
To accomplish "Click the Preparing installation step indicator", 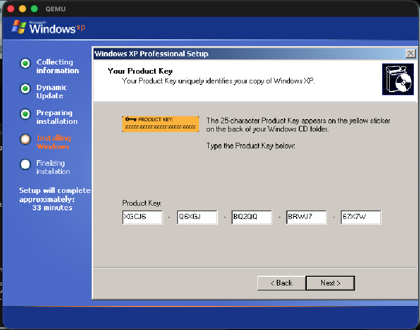I will 26,114.
